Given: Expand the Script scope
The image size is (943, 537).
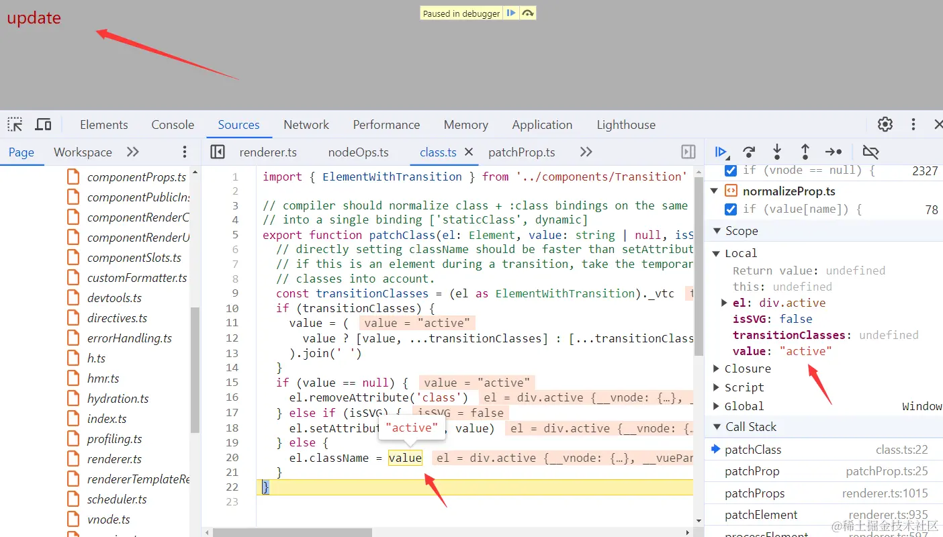Looking at the screenshot, I should (716, 387).
